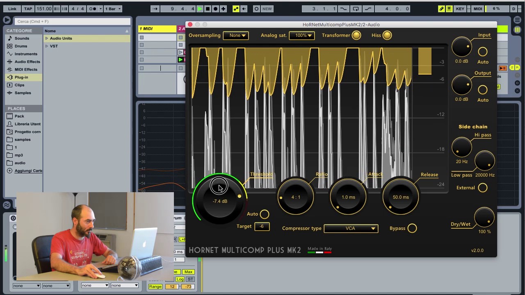This screenshot has width=525, height=295.
Task: Toggle the Hiss switch
Action: (x=387, y=35)
